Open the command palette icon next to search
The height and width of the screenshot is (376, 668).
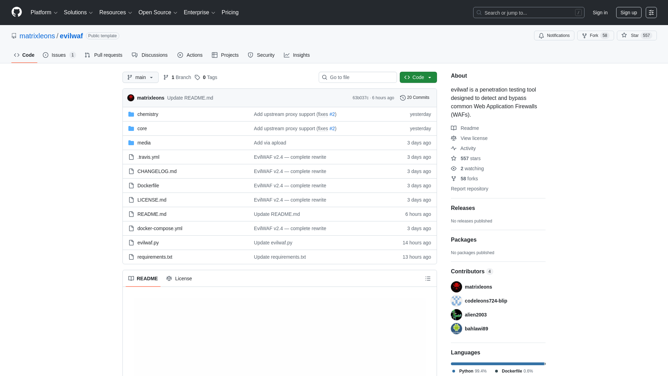651,13
